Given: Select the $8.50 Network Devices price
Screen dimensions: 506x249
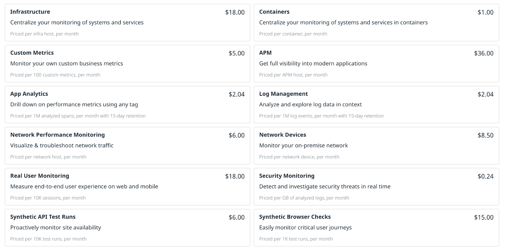Looking at the screenshot, I should tap(485, 136).
